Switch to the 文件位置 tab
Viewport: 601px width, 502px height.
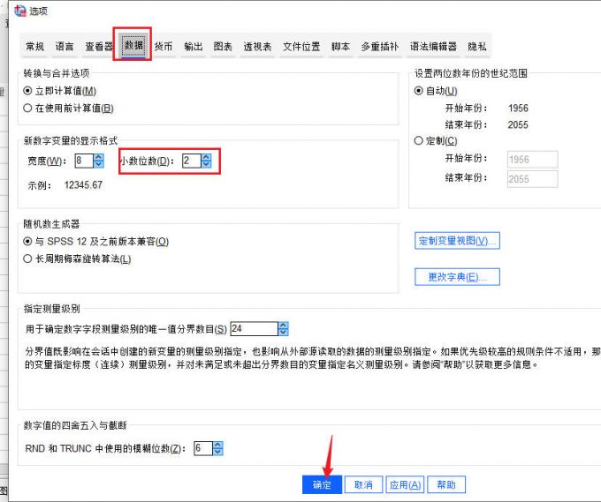(301, 47)
